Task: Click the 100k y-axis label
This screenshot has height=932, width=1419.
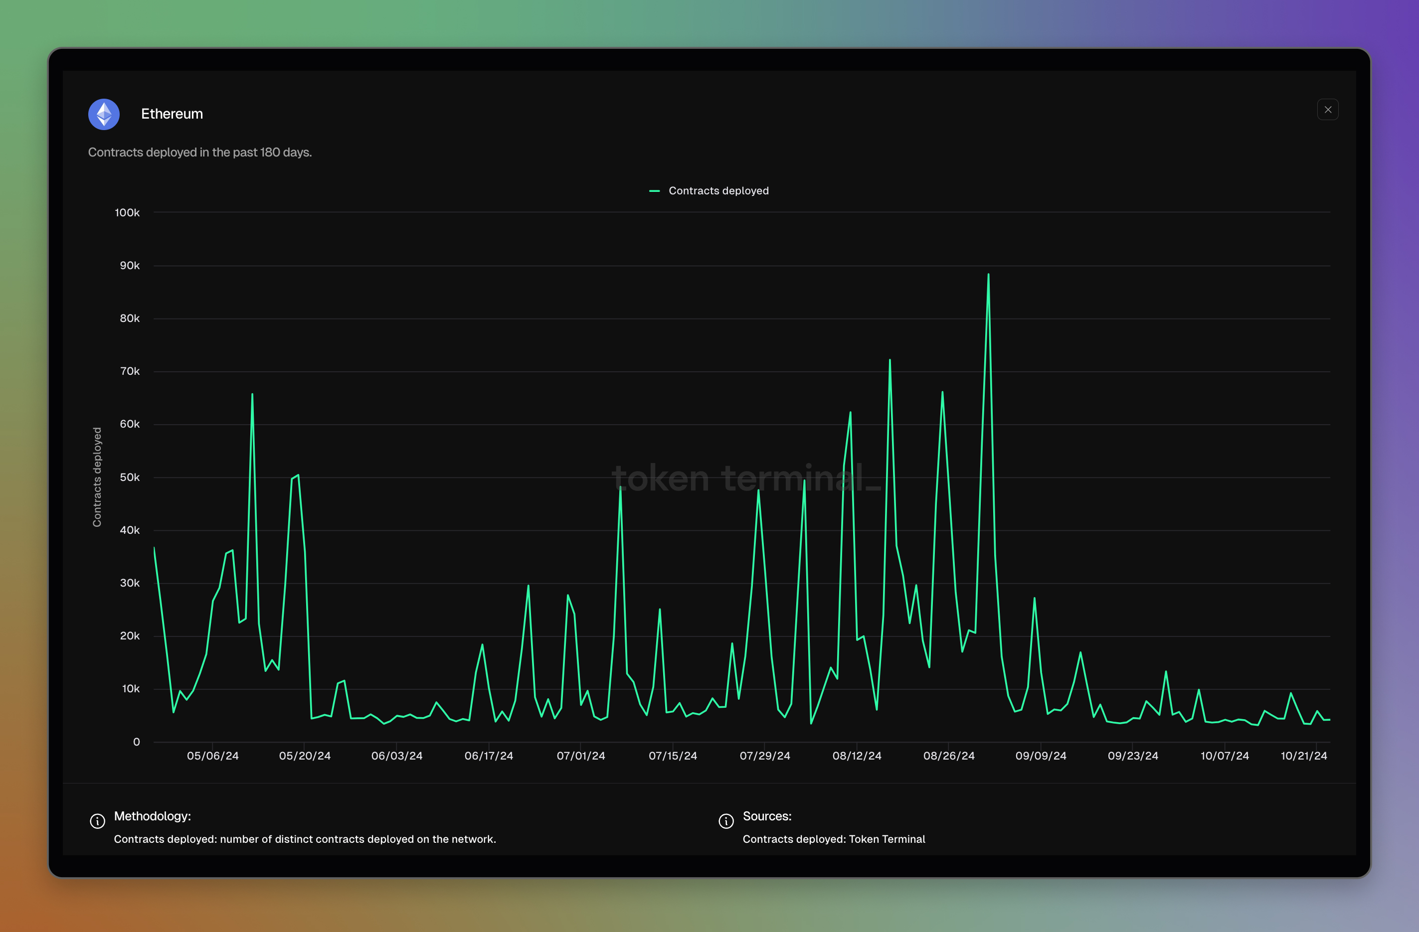Action: [x=127, y=213]
